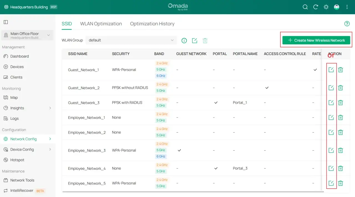Toggle the light/dark theme sun icon

coord(326,7)
